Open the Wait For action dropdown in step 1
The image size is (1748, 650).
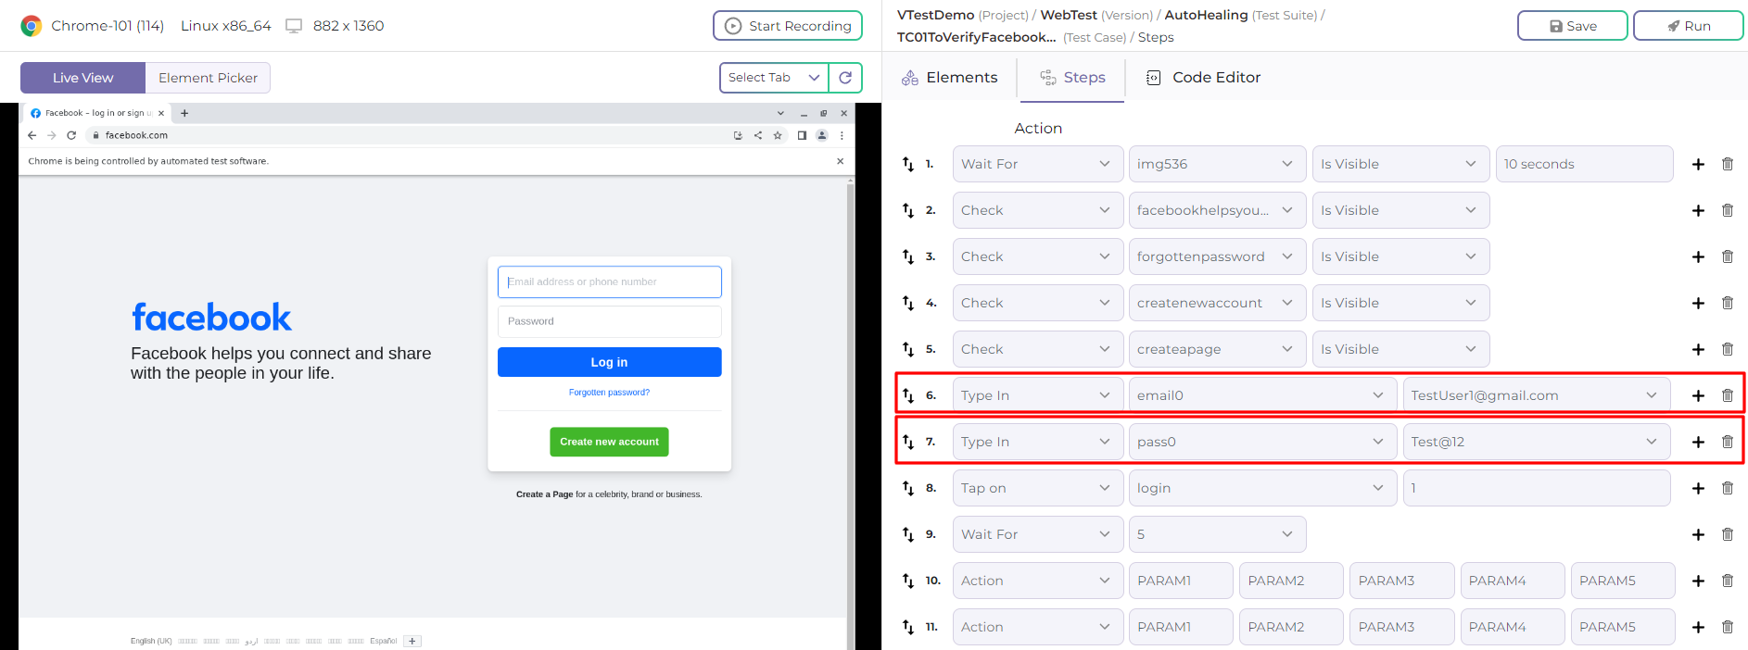click(1038, 164)
